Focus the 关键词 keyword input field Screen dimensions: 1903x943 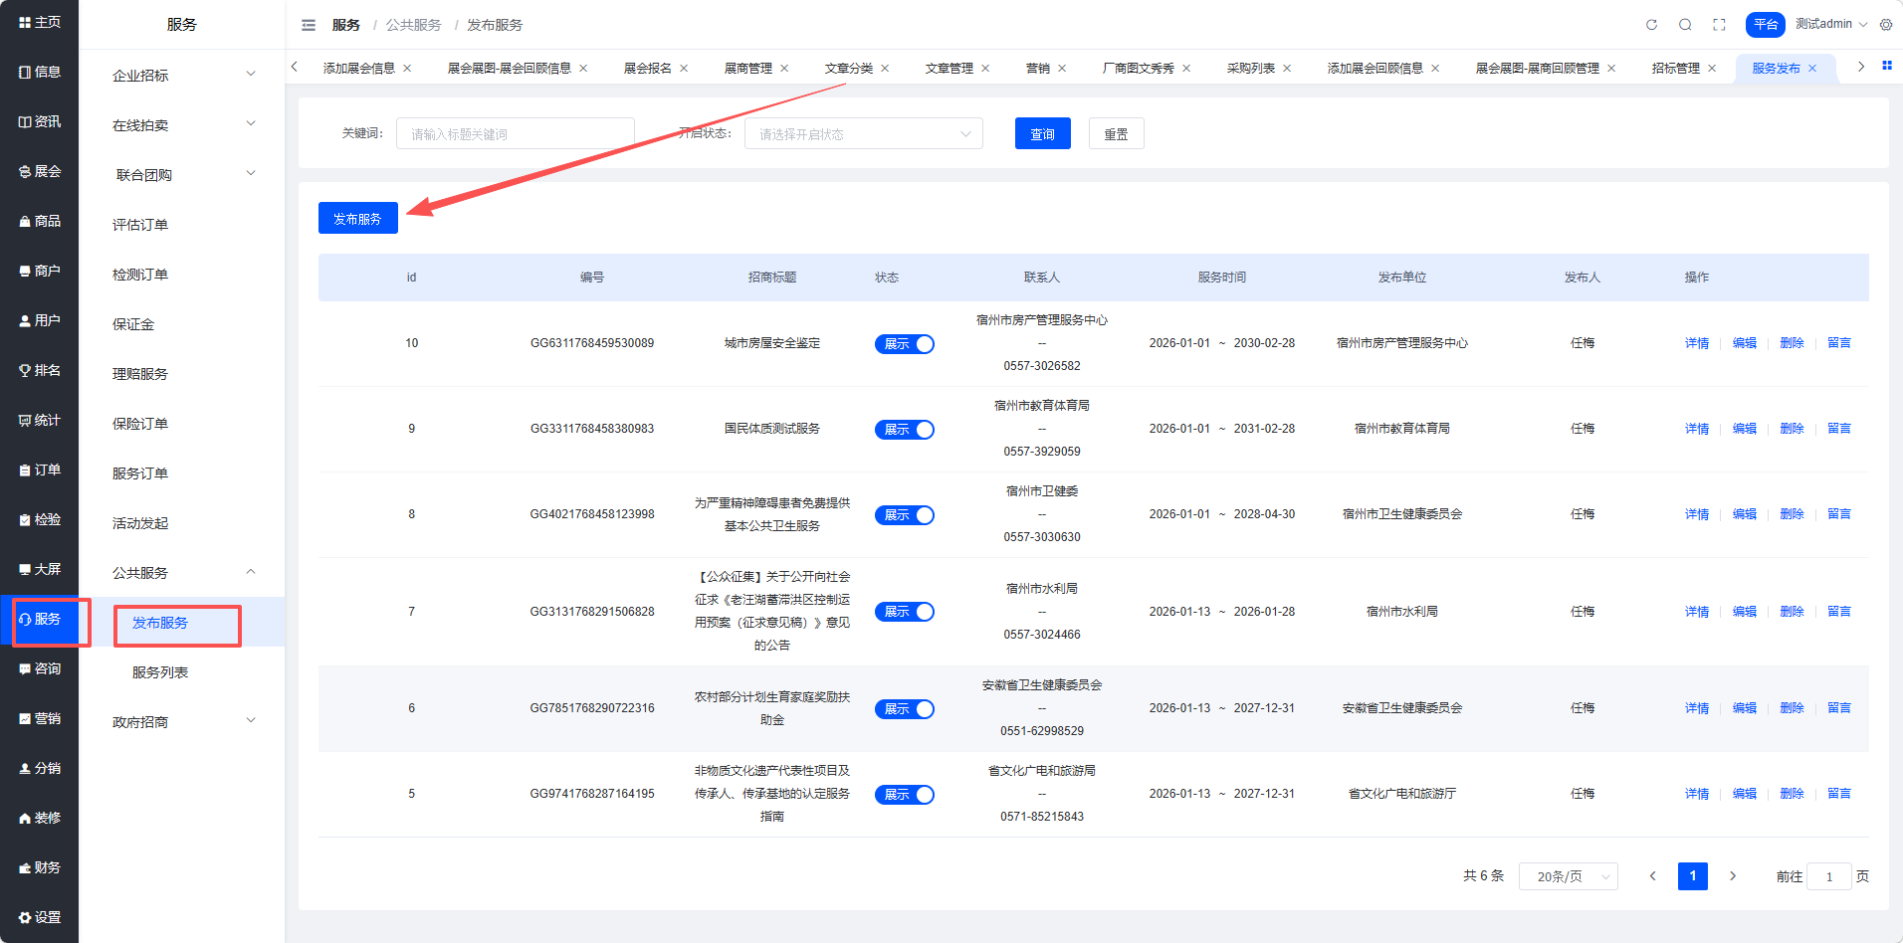(x=515, y=134)
